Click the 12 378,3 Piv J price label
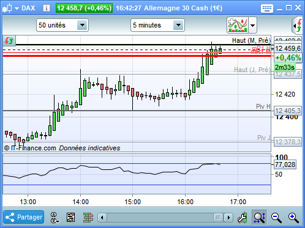Image resolution: width=305 pixels, height=228 pixels. click(x=288, y=142)
